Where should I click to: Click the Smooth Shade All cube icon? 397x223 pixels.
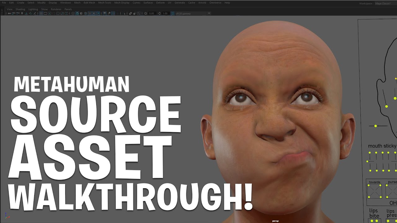coord(77,13)
